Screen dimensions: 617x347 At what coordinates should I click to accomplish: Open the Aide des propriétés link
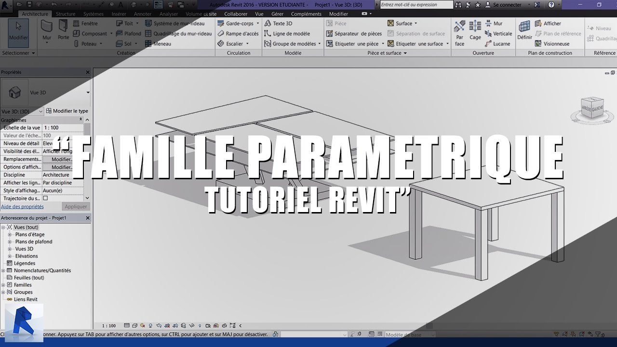point(22,207)
